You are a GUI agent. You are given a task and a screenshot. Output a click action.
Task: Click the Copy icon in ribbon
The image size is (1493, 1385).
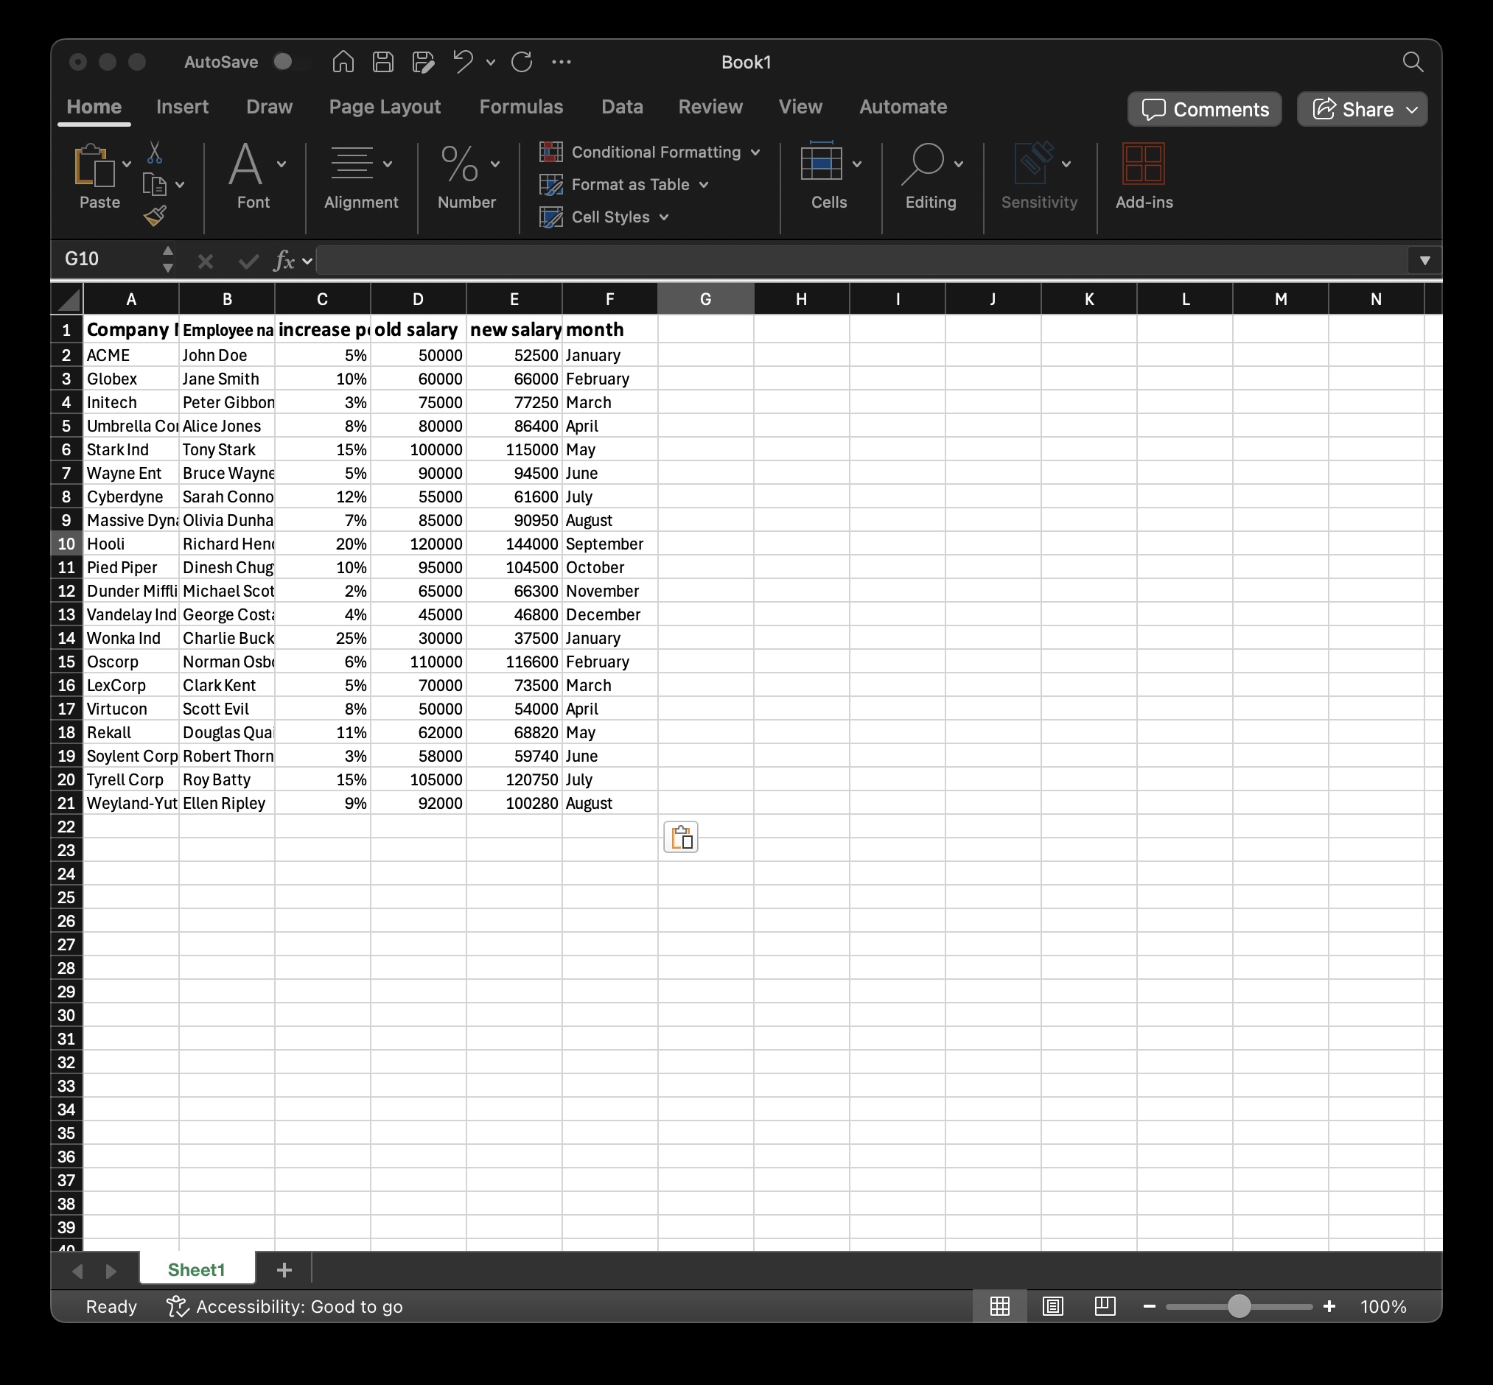(x=155, y=184)
